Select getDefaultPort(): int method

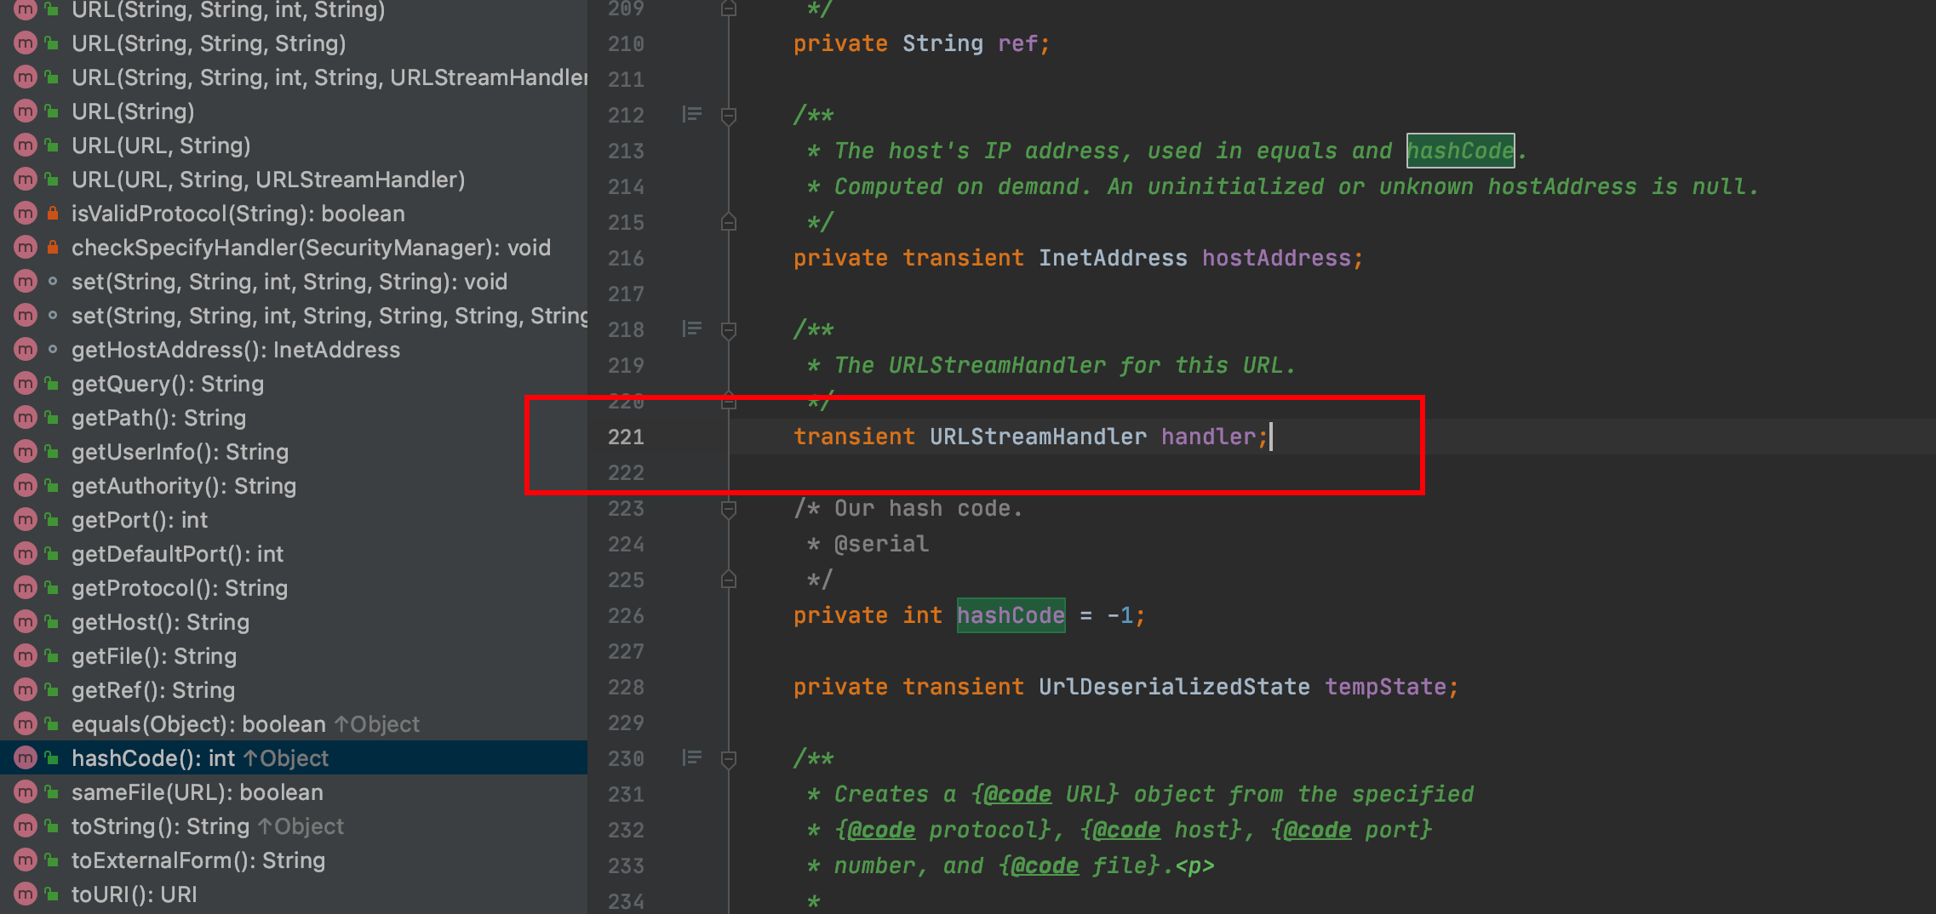pyautogui.click(x=177, y=554)
